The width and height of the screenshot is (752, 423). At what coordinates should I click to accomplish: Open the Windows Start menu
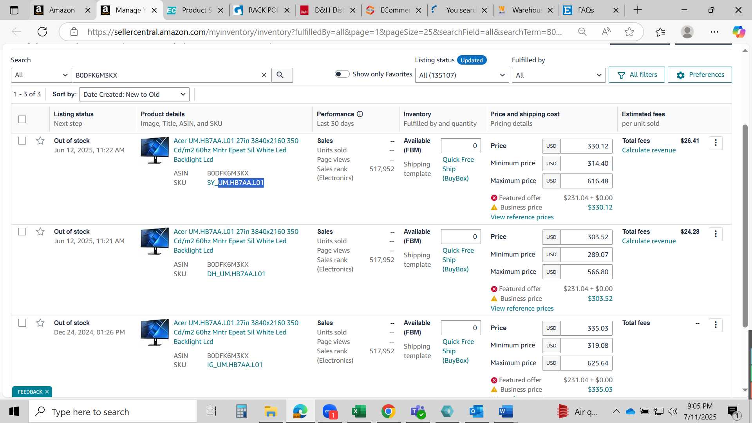[x=14, y=412]
